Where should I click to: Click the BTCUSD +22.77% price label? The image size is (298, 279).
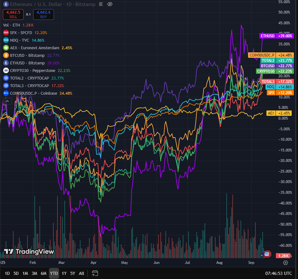277,66
